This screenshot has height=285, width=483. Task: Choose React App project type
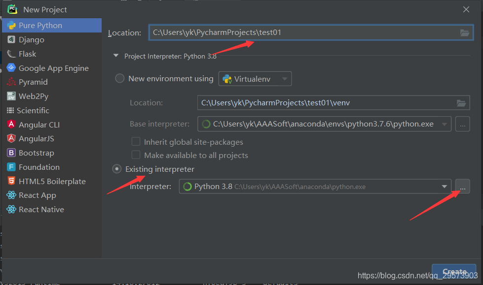(x=52, y=195)
